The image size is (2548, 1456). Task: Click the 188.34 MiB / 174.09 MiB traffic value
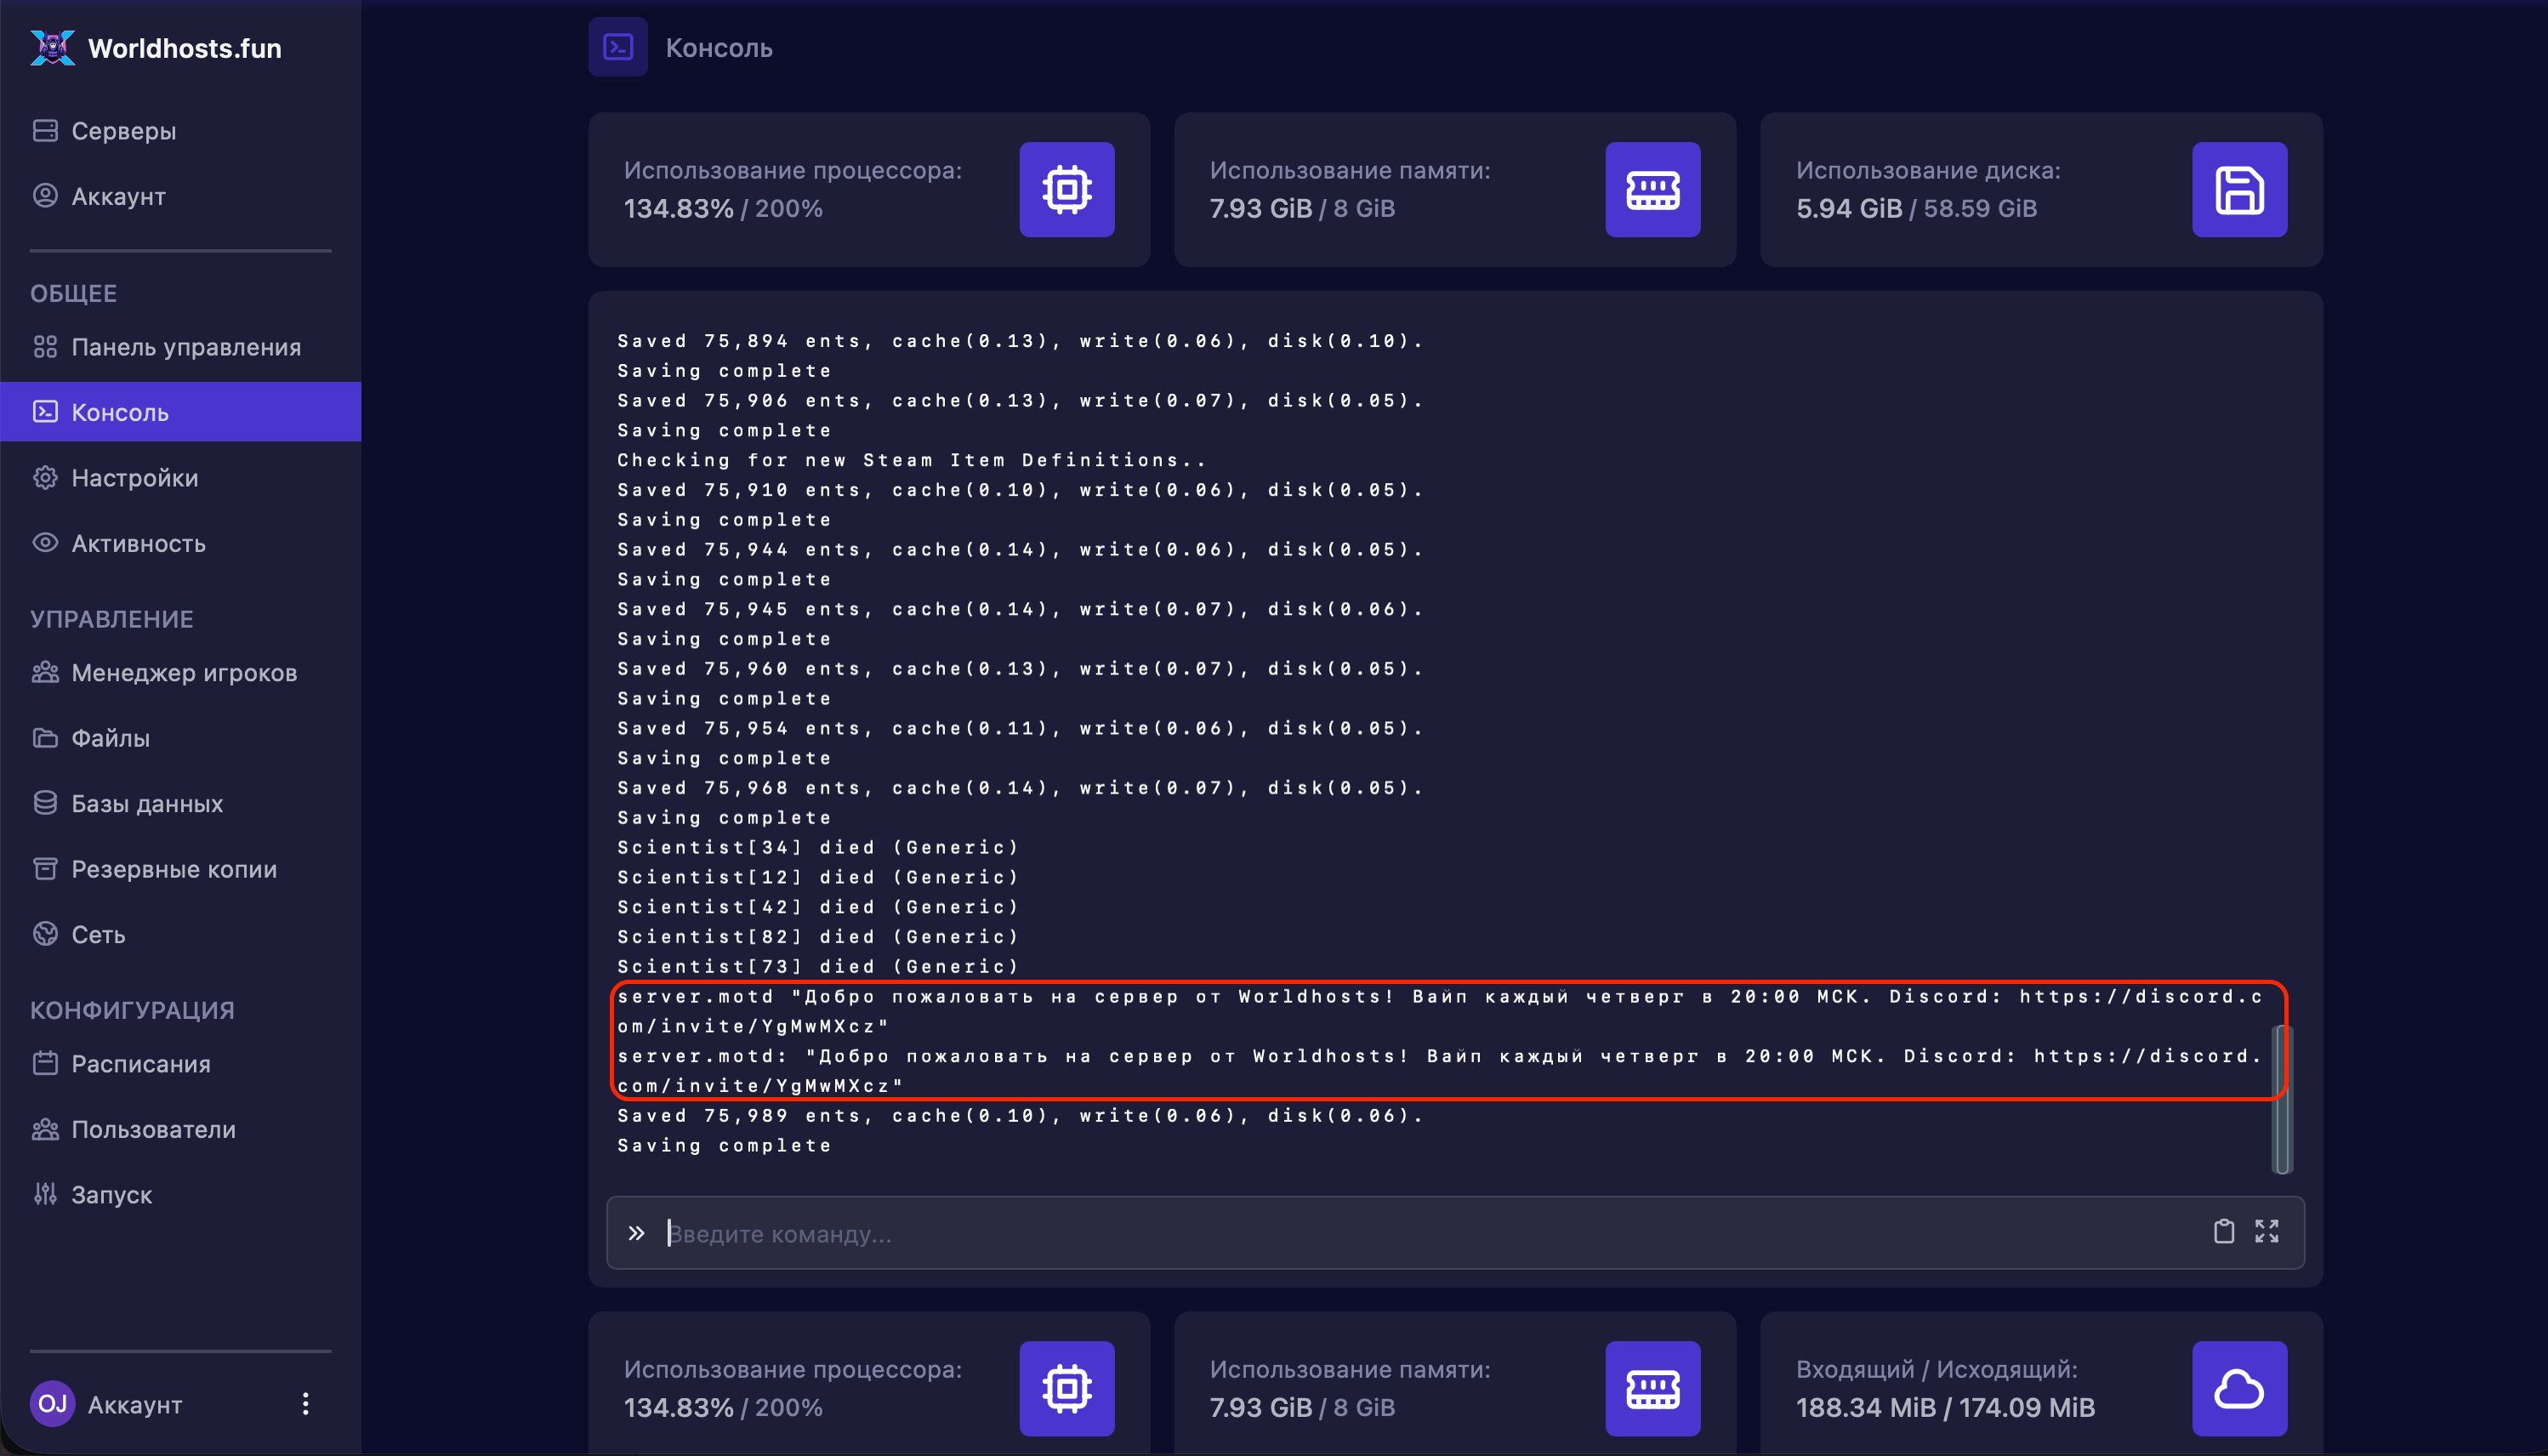1945,1408
